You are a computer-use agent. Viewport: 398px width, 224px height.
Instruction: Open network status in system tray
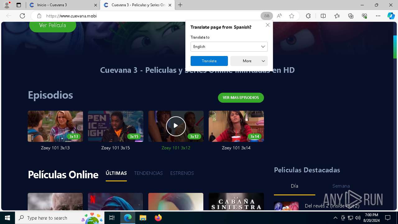pyautogui.click(x=350, y=218)
